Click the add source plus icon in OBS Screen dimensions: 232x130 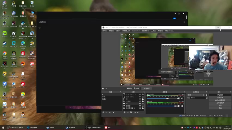(124, 112)
